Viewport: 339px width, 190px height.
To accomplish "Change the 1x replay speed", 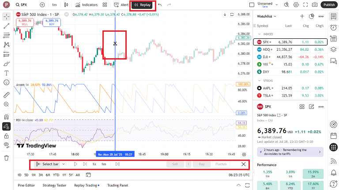I will coord(94,164).
